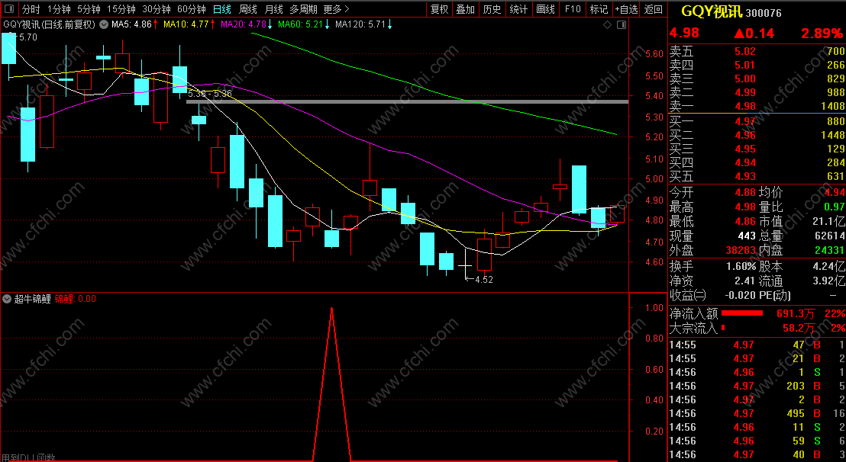846x462 pixels.
Task: Open the 画线 drawing tools
Action: 545,9
